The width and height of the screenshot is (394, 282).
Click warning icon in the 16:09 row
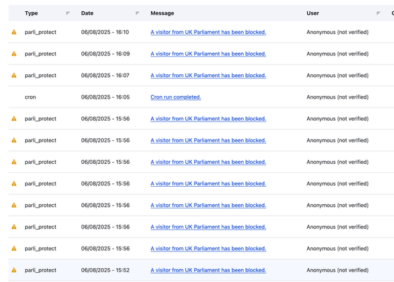point(14,53)
